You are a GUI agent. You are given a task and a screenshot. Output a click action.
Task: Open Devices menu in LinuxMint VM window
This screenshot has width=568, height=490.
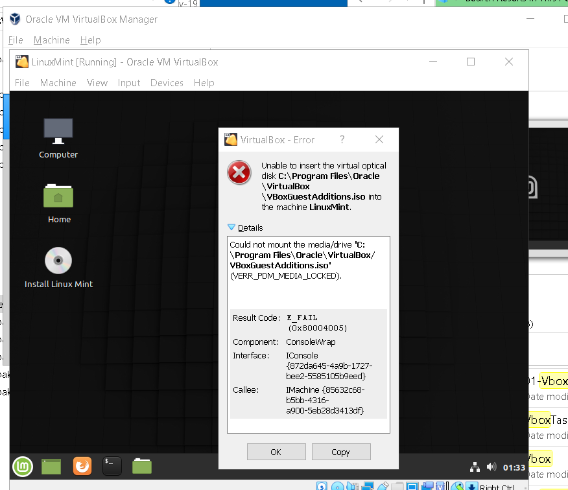click(x=167, y=83)
